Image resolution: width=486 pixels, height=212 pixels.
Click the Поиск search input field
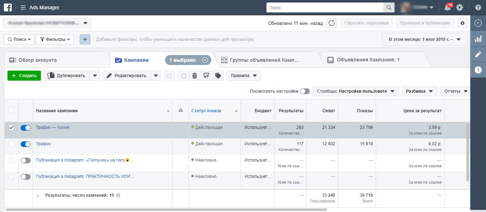[324, 7]
